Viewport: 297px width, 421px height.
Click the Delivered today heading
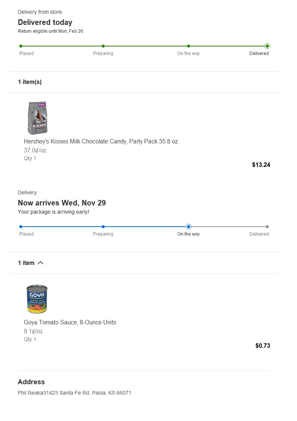45,22
